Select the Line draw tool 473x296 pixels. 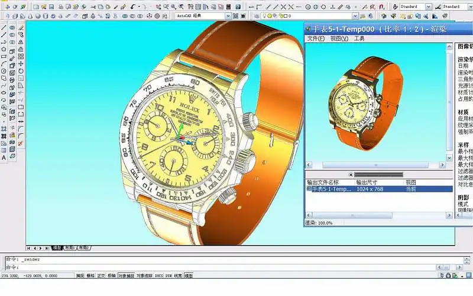click(x=4, y=27)
